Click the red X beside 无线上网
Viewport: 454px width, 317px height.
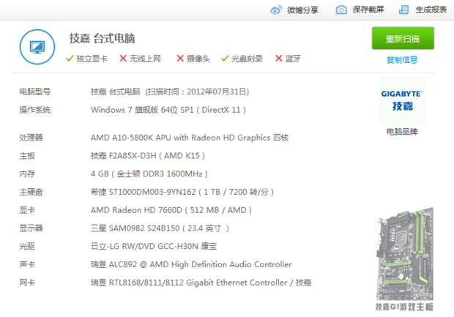(123, 59)
